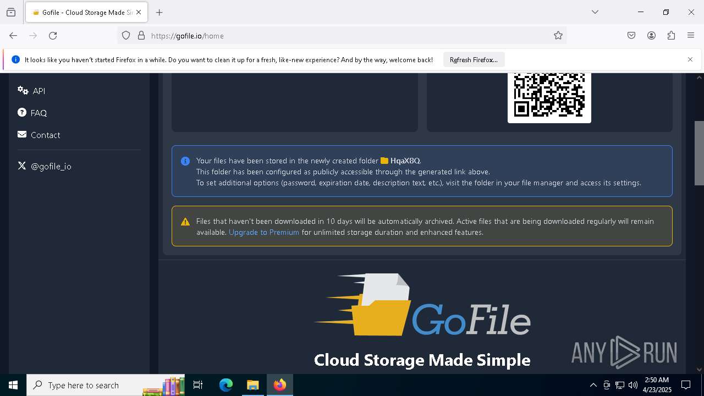Select the Gofile Cloud Storage tab
704x396 pixels.
86,12
